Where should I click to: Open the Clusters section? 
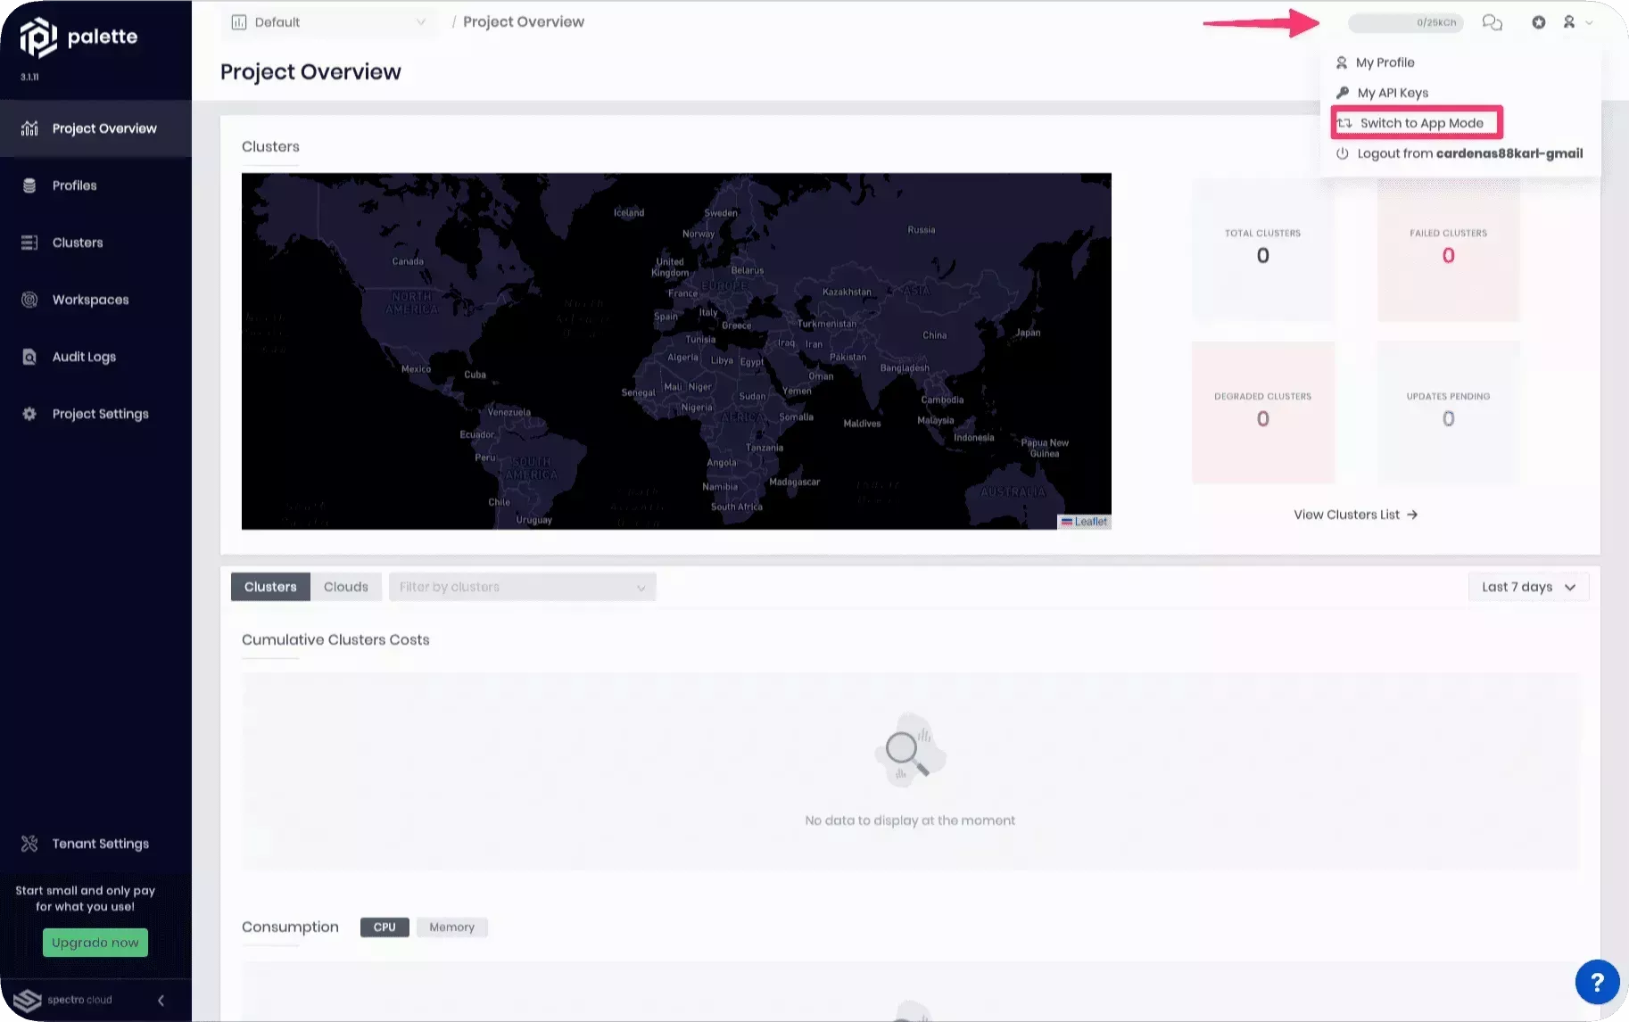tap(78, 242)
